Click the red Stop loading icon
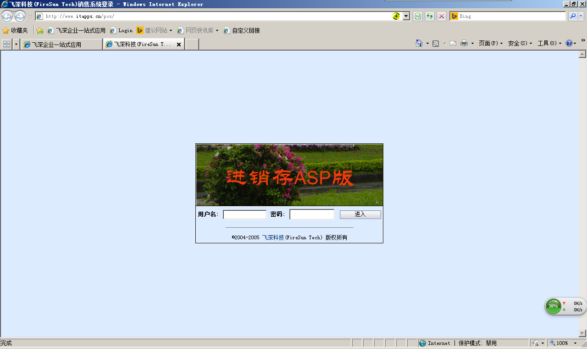 [x=441, y=17]
